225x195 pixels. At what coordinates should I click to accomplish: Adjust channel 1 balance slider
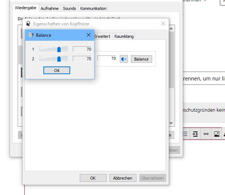[x=59, y=49]
